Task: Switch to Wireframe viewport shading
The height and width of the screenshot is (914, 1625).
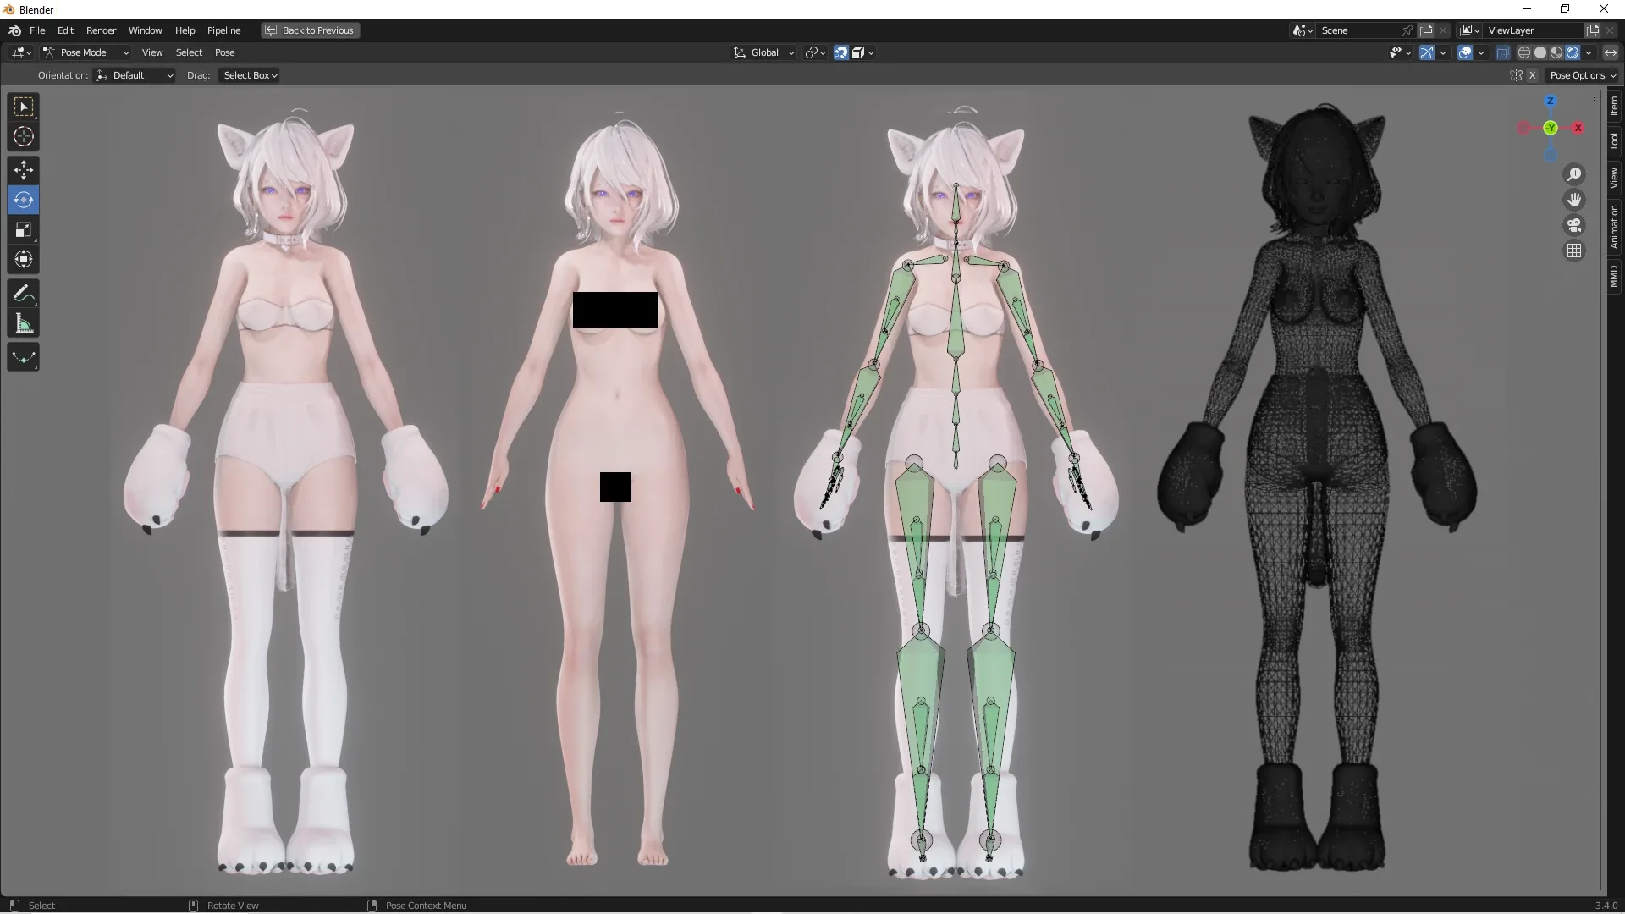Action: pyautogui.click(x=1524, y=52)
